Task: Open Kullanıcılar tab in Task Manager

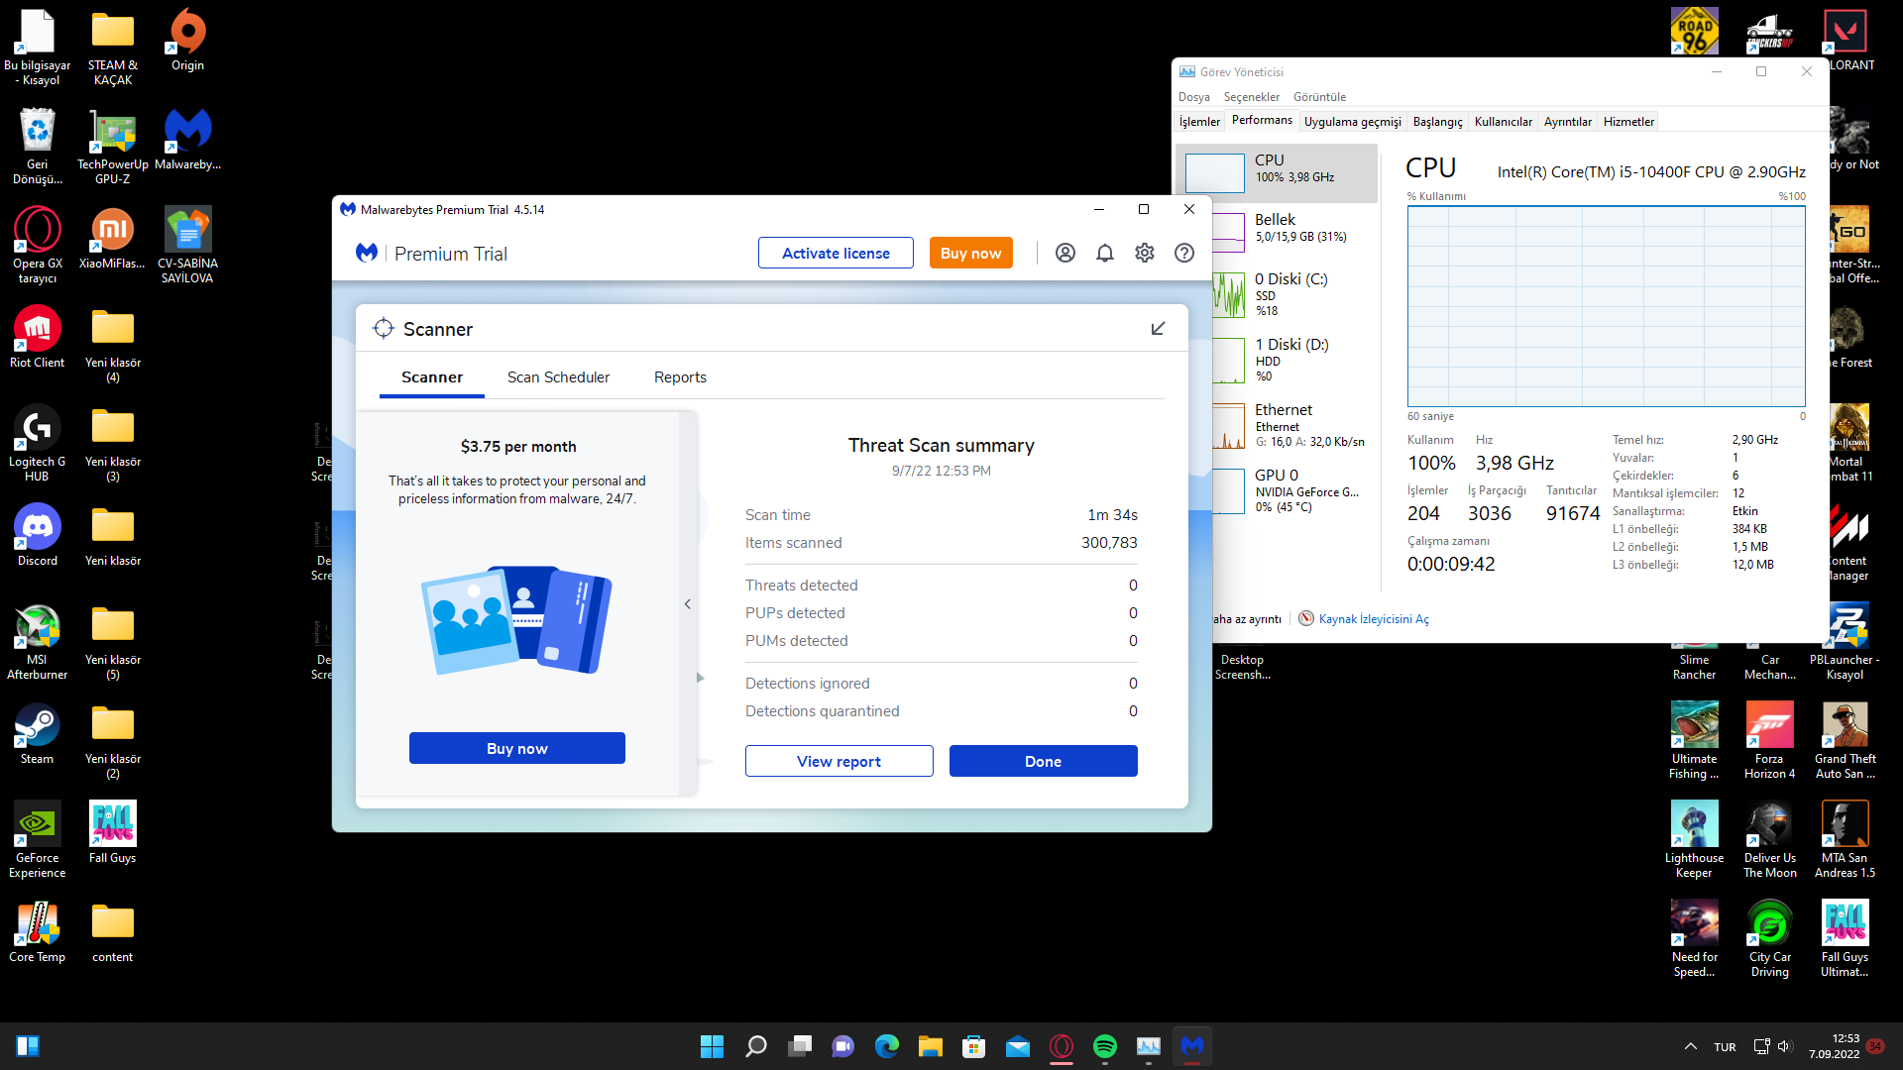Action: pos(1504,122)
